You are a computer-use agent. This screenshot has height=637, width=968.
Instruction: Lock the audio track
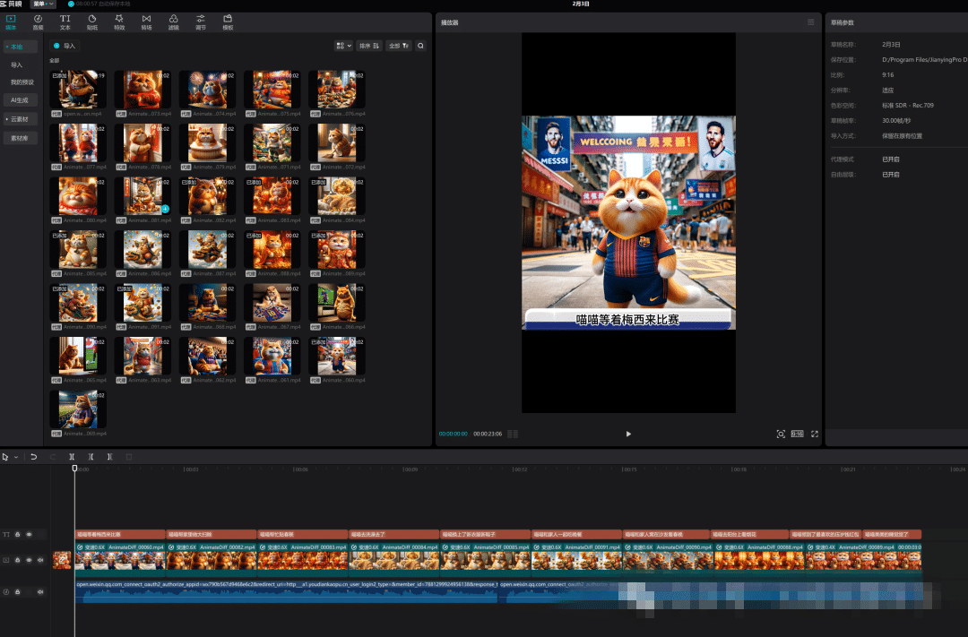[x=17, y=591]
